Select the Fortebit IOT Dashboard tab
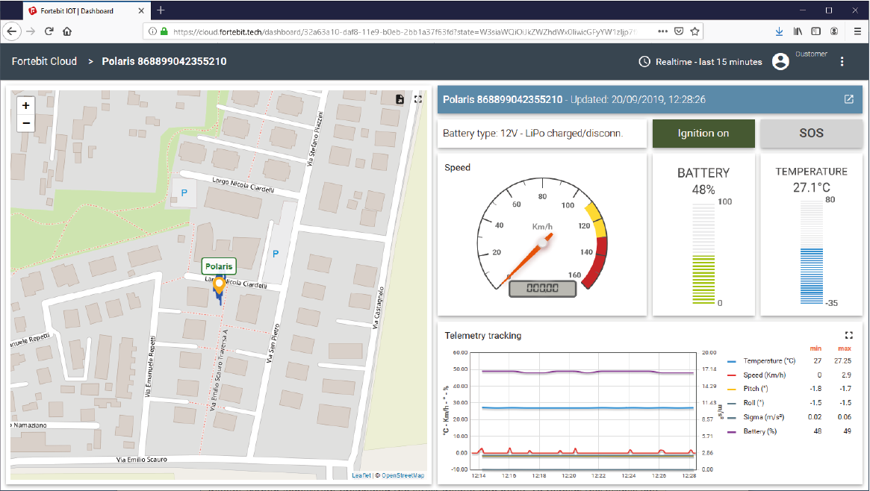870x491 pixels. (86, 10)
